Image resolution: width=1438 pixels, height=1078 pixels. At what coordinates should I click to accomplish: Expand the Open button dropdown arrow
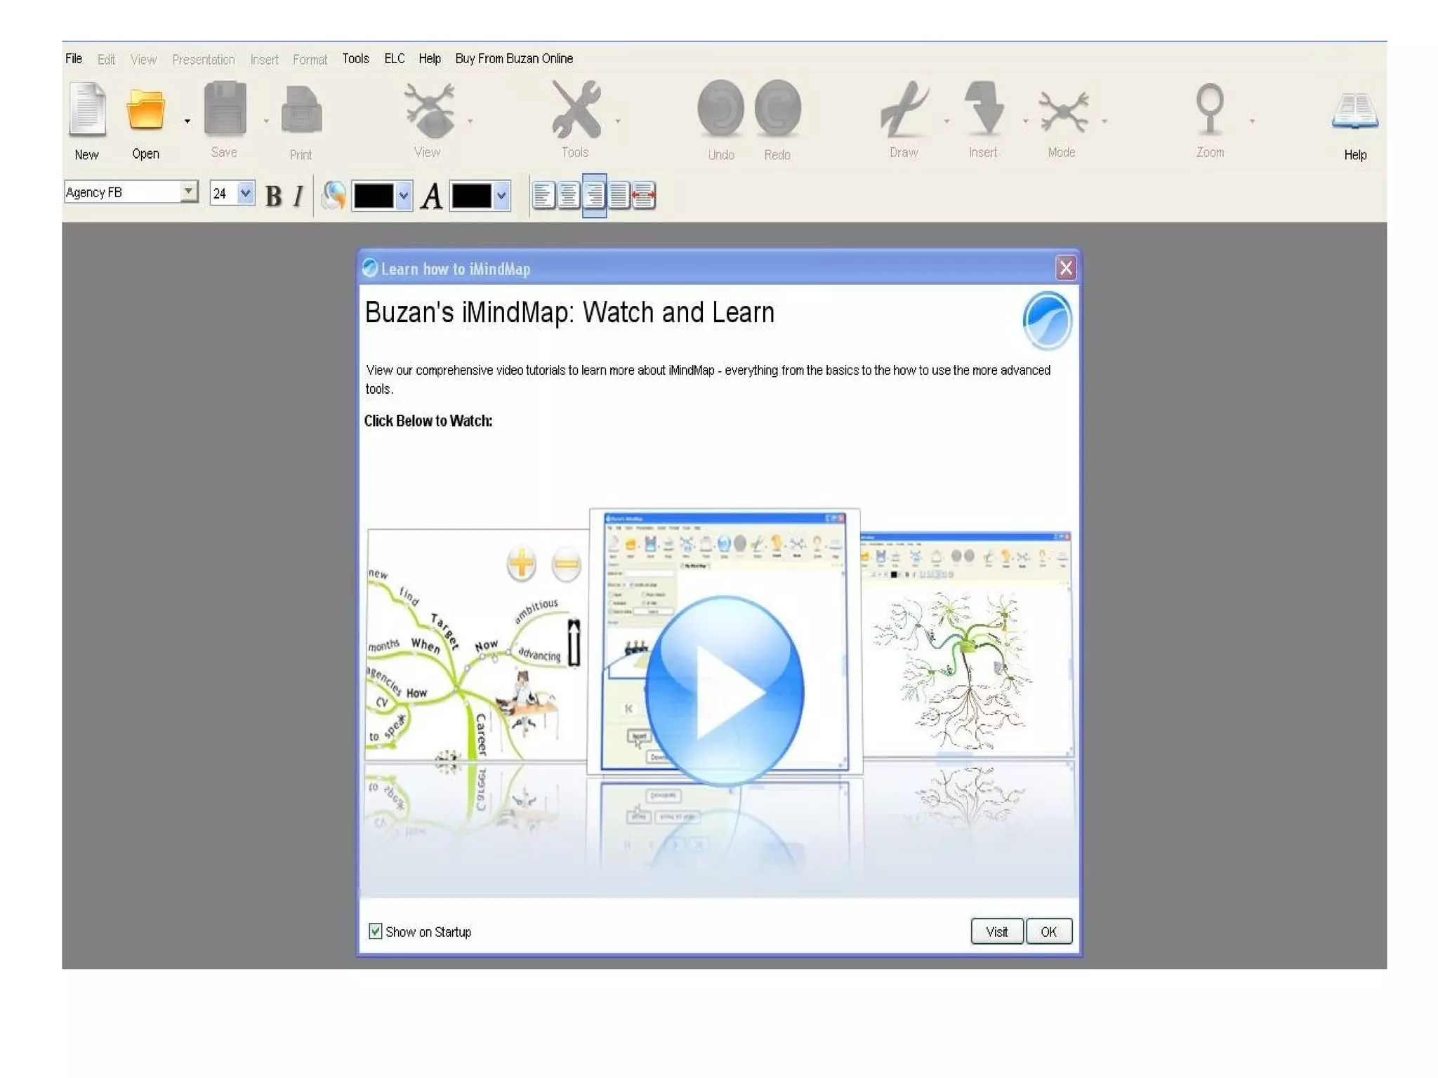click(x=187, y=121)
